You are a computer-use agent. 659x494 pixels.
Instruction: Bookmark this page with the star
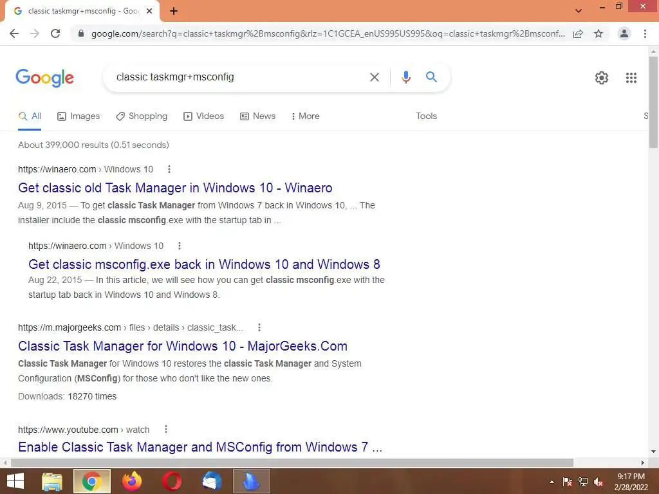pos(599,33)
